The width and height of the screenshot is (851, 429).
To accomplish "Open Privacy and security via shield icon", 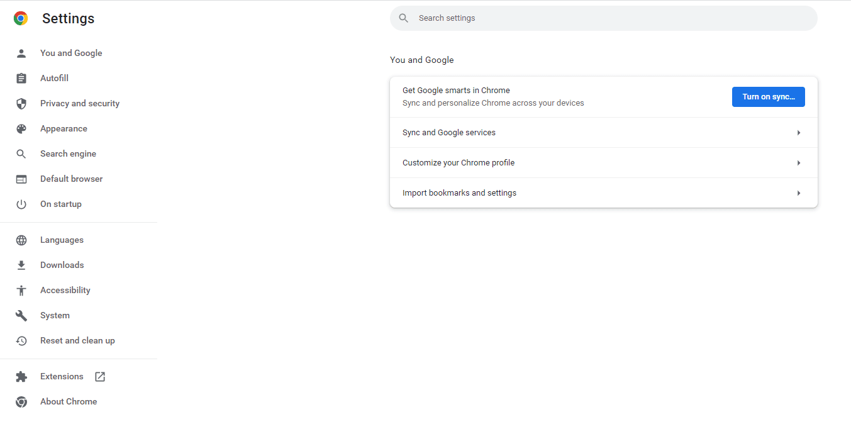I will 21,103.
